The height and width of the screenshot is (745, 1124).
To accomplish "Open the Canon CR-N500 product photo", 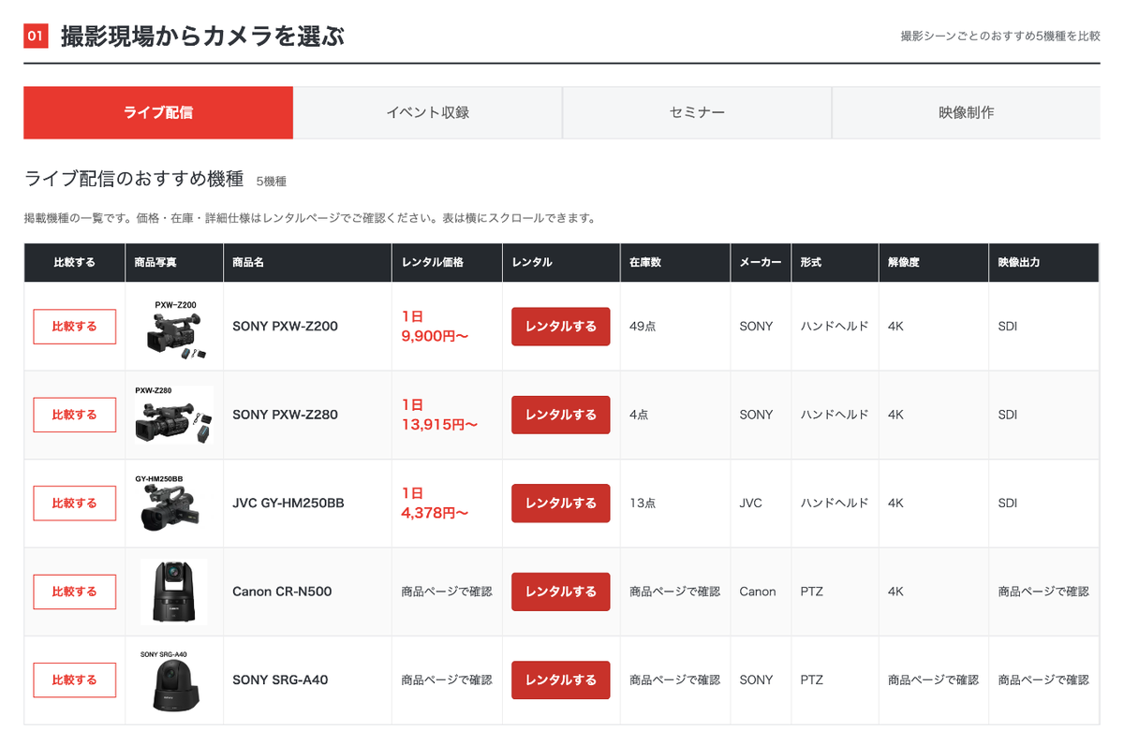I will click(174, 592).
